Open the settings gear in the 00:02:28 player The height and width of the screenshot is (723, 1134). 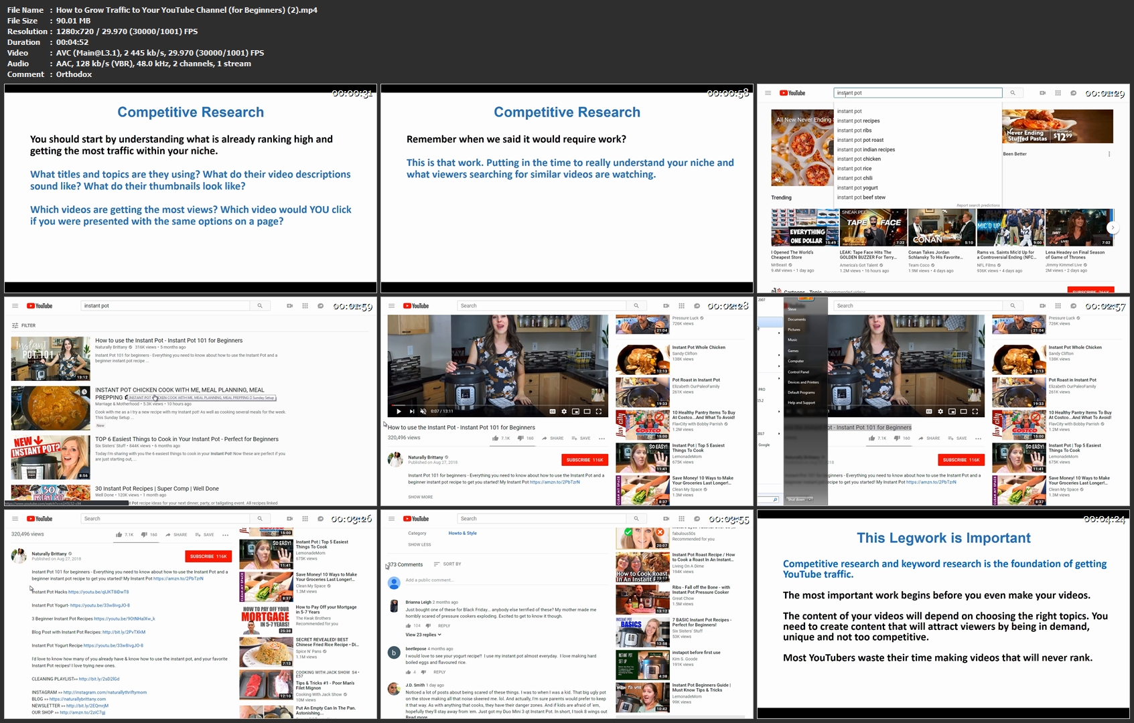(564, 411)
